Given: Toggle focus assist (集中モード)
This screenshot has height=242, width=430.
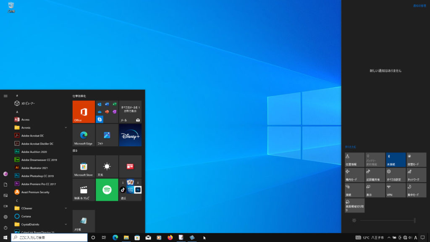Looking at the screenshot, I should pos(416,190).
